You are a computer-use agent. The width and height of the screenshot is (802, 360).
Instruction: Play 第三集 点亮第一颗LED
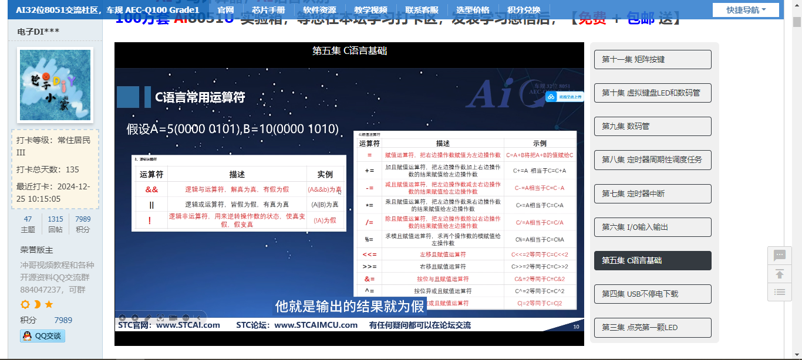click(653, 327)
